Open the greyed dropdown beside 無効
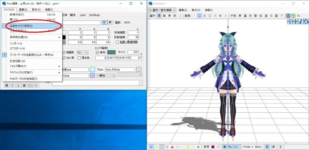309x150 pixels. (x=130, y=75)
